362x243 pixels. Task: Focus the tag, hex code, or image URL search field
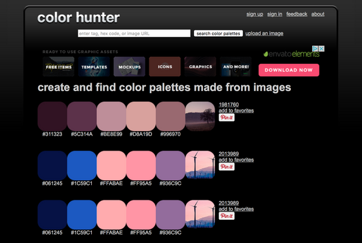point(134,33)
